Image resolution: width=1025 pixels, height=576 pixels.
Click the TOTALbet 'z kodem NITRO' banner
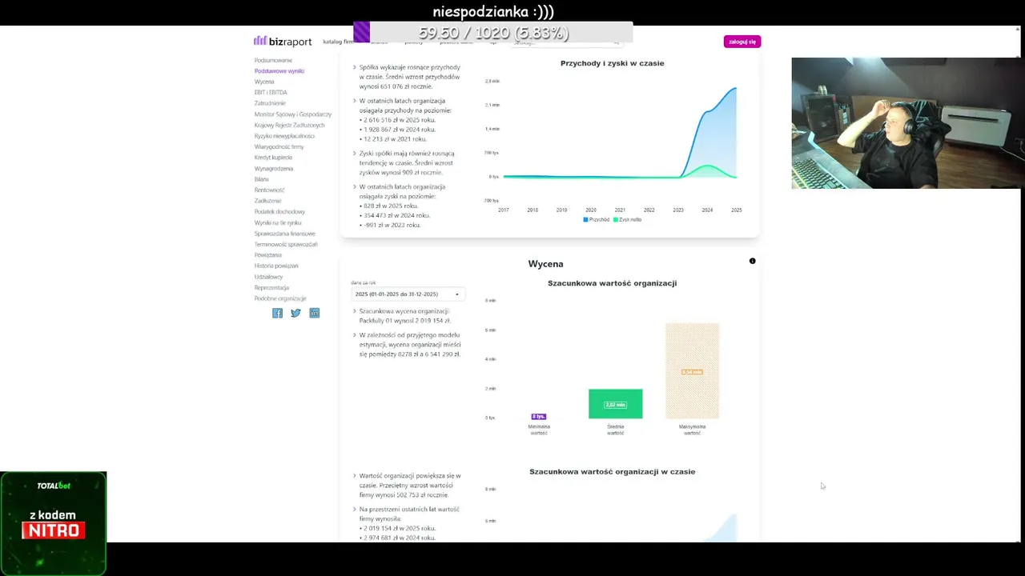(54, 523)
